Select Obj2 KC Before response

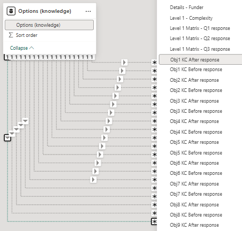196,90
